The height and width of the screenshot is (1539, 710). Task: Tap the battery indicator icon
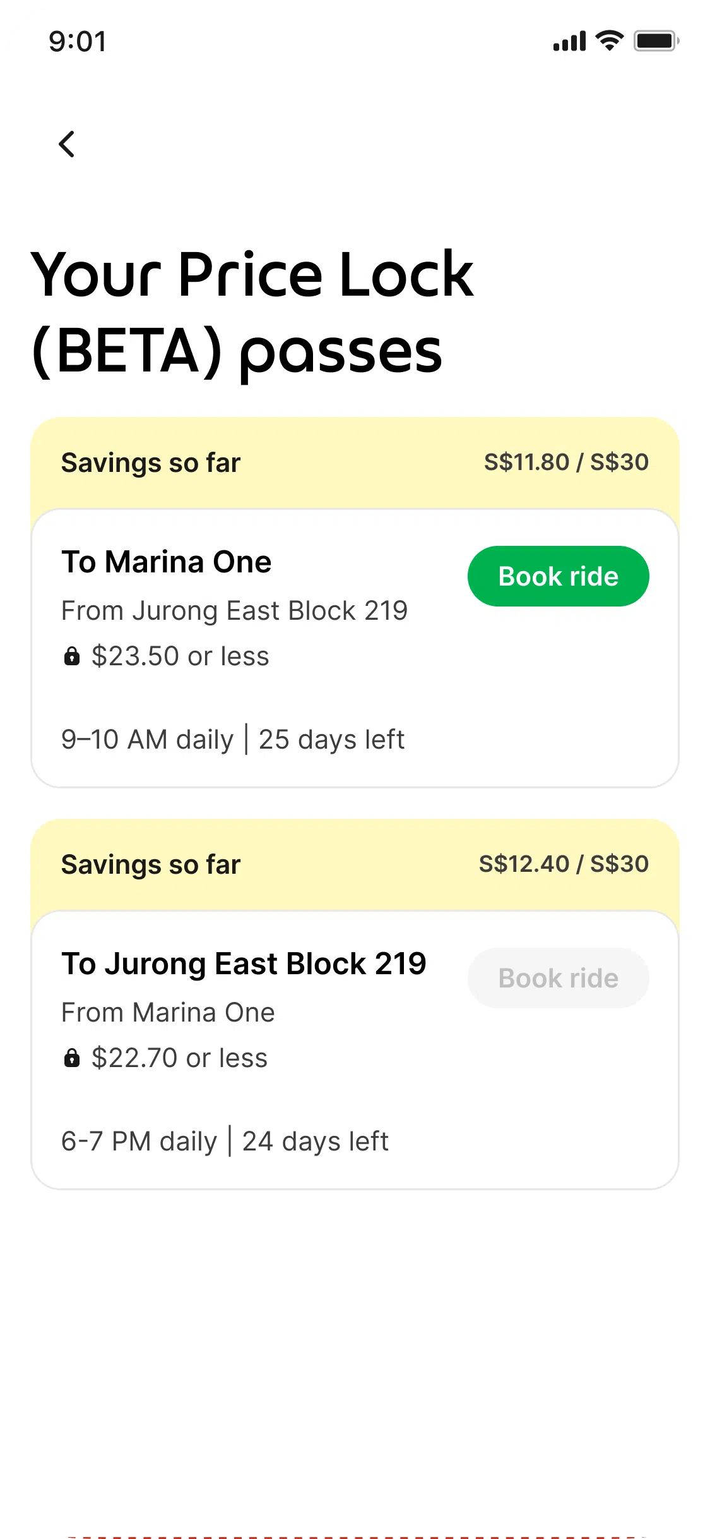(x=656, y=42)
